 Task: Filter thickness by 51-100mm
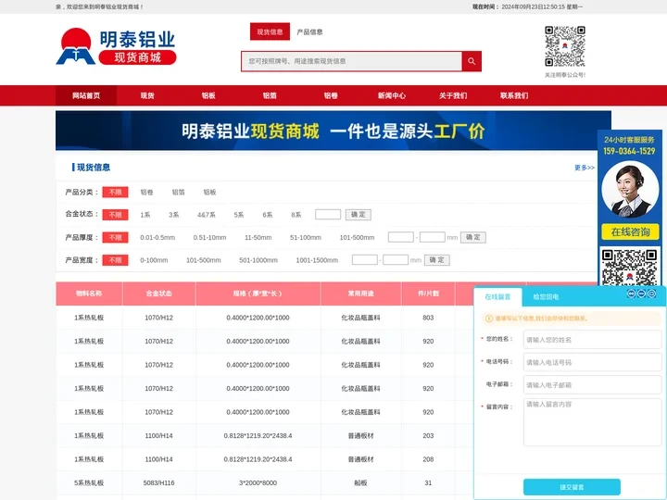pos(306,237)
